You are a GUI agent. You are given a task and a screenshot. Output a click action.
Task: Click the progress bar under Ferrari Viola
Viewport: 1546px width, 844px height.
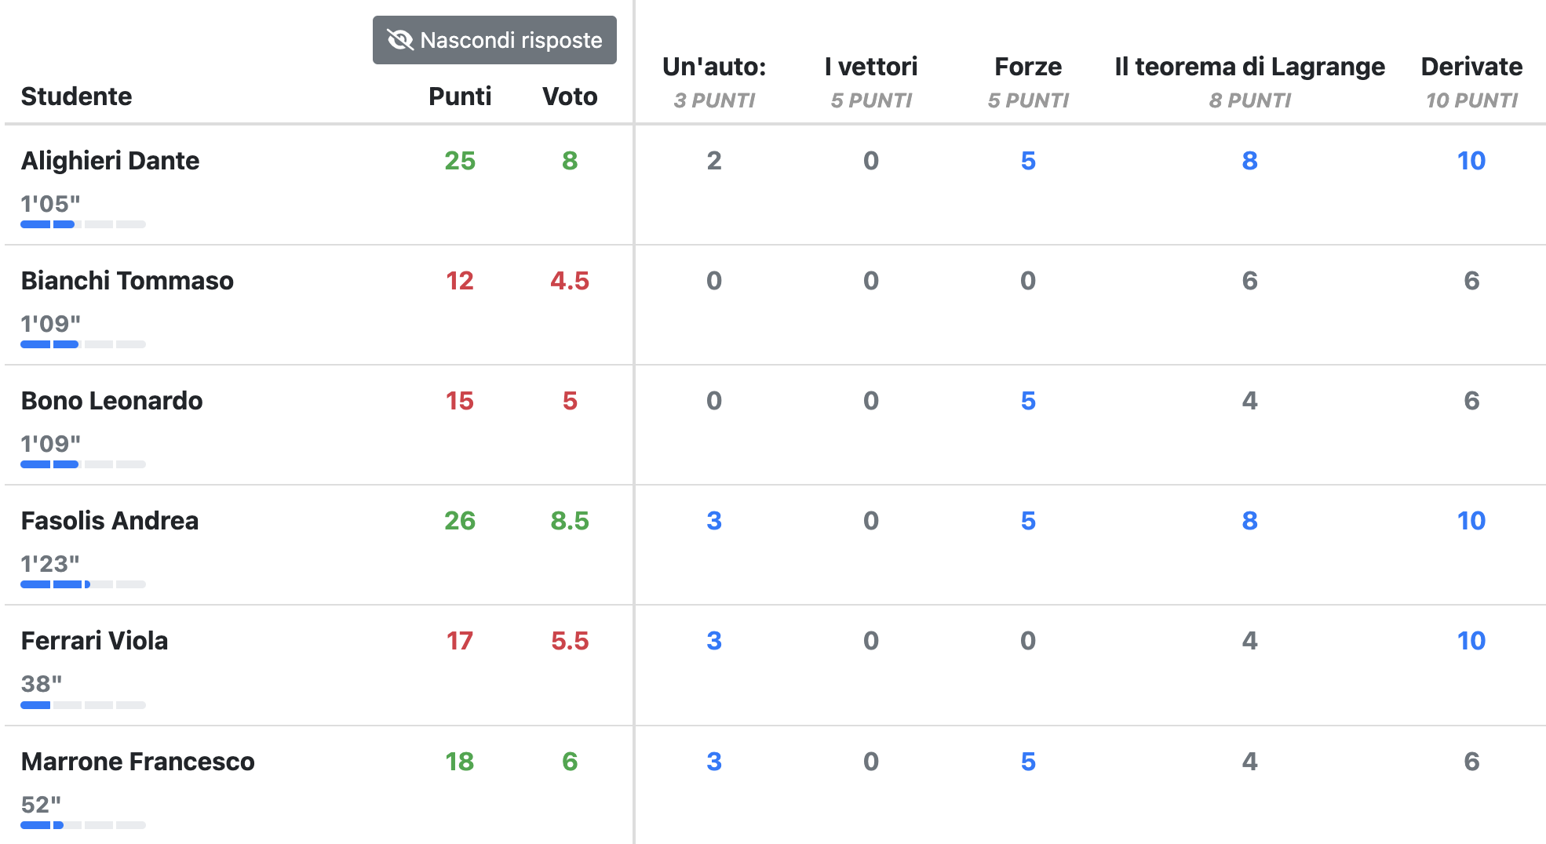(x=82, y=705)
